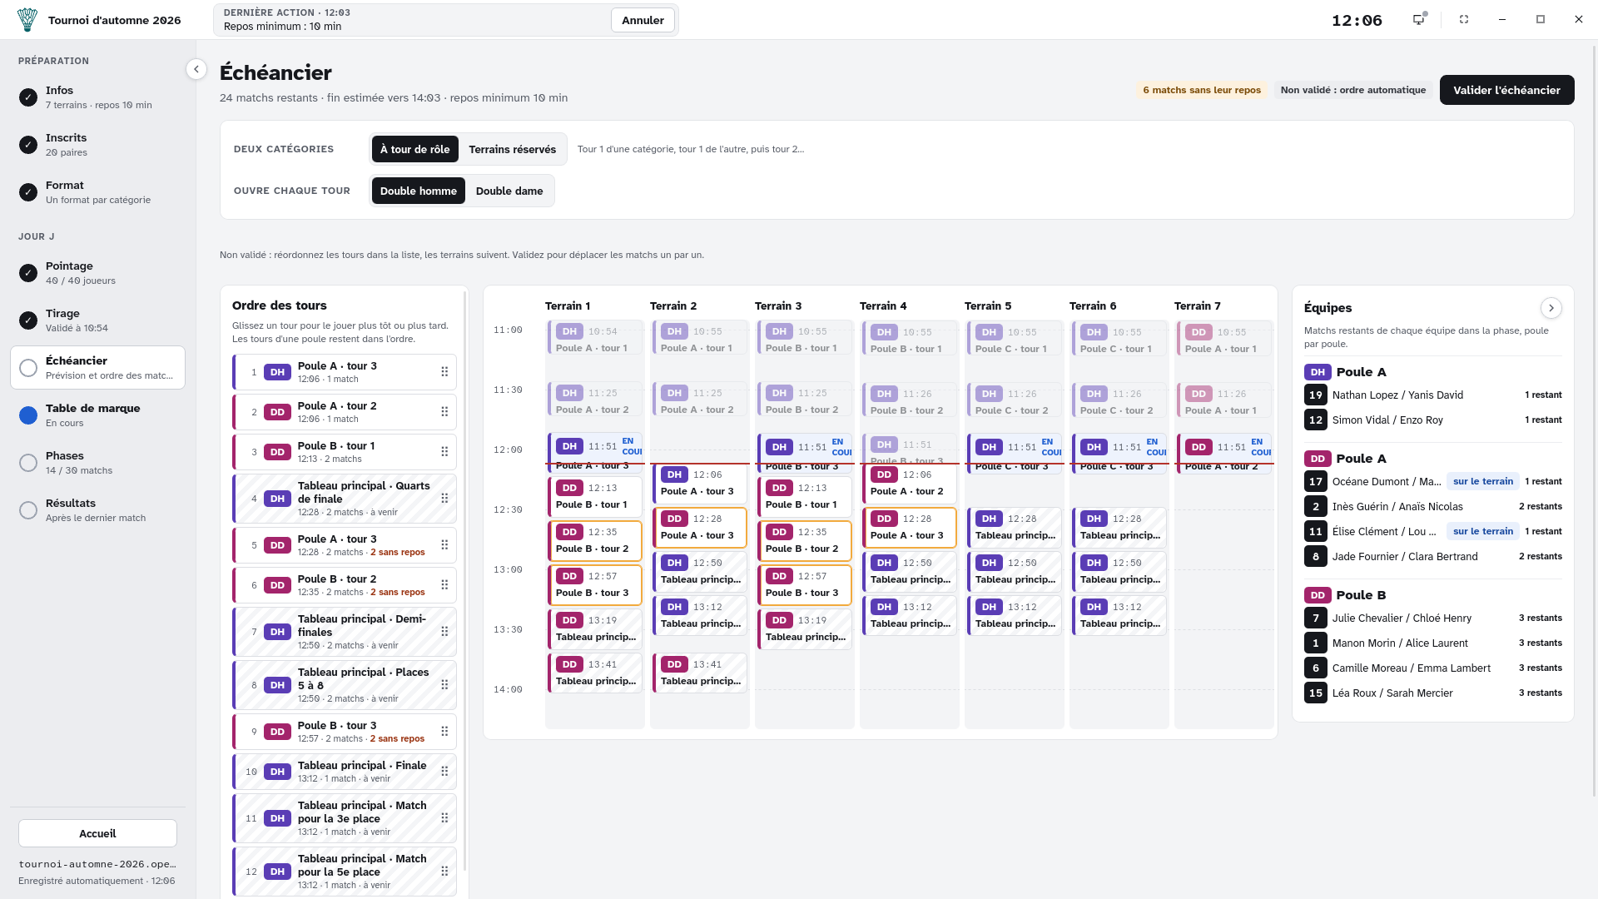
Task: Click the drag handle for Tableau principal Finale
Action: point(444,772)
